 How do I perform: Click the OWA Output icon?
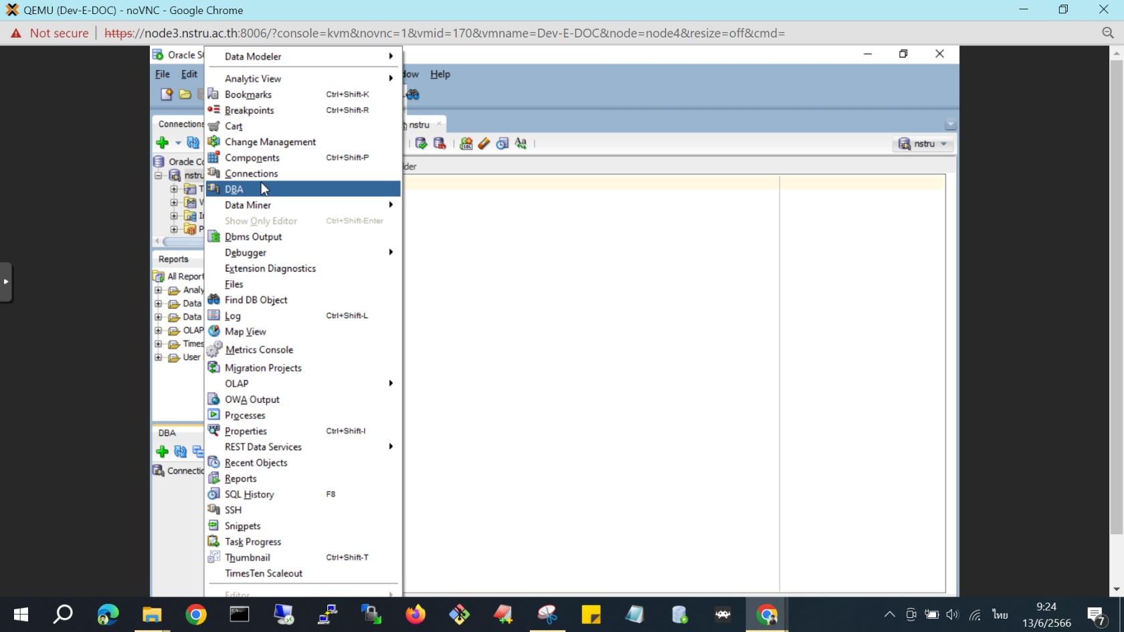[213, 399]
